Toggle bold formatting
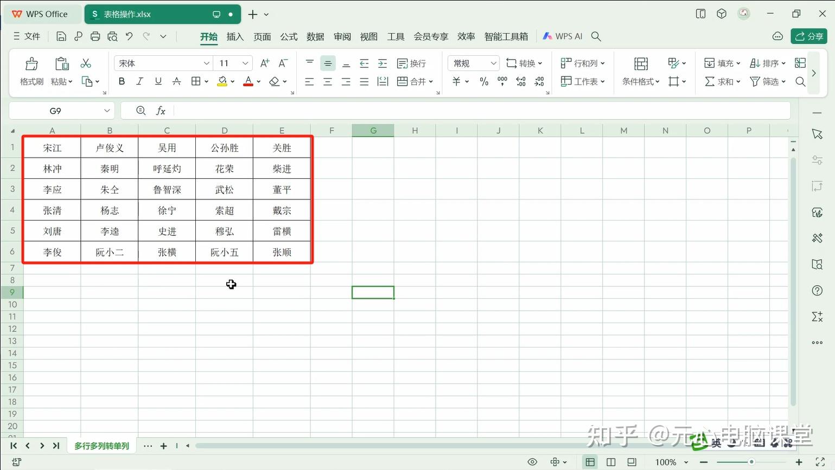 pos(121,81)
